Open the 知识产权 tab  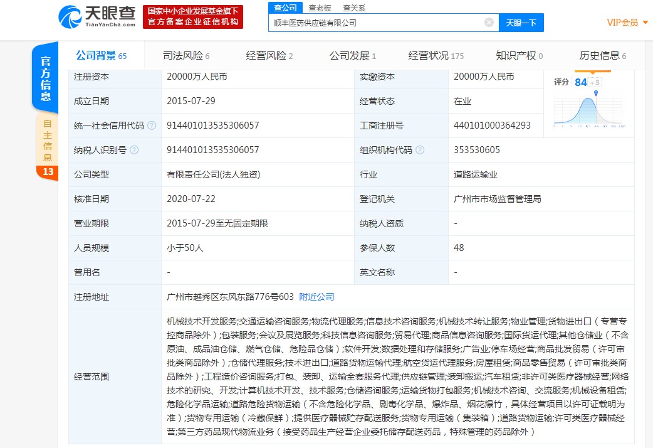pos(520,55)
